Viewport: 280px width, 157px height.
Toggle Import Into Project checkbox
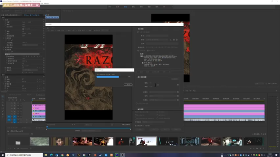136,115
